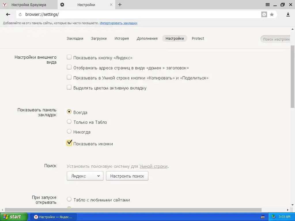Click the Показывать панель закладок label
295x221 pixels.
37,113
